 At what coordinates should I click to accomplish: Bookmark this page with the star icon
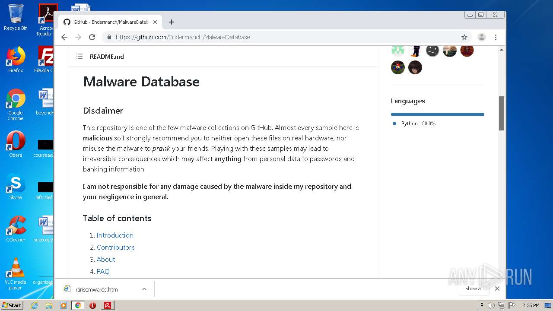tap(464, 37)
